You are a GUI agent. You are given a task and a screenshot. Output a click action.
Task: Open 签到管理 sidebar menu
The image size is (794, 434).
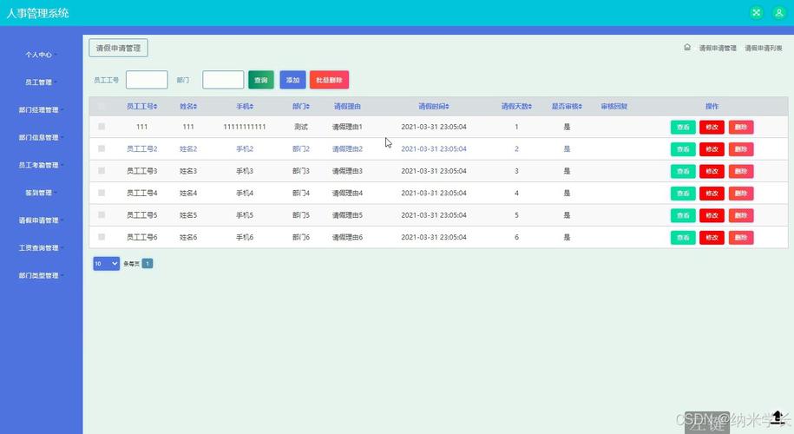pyautogui.click(x=41, y=193)
